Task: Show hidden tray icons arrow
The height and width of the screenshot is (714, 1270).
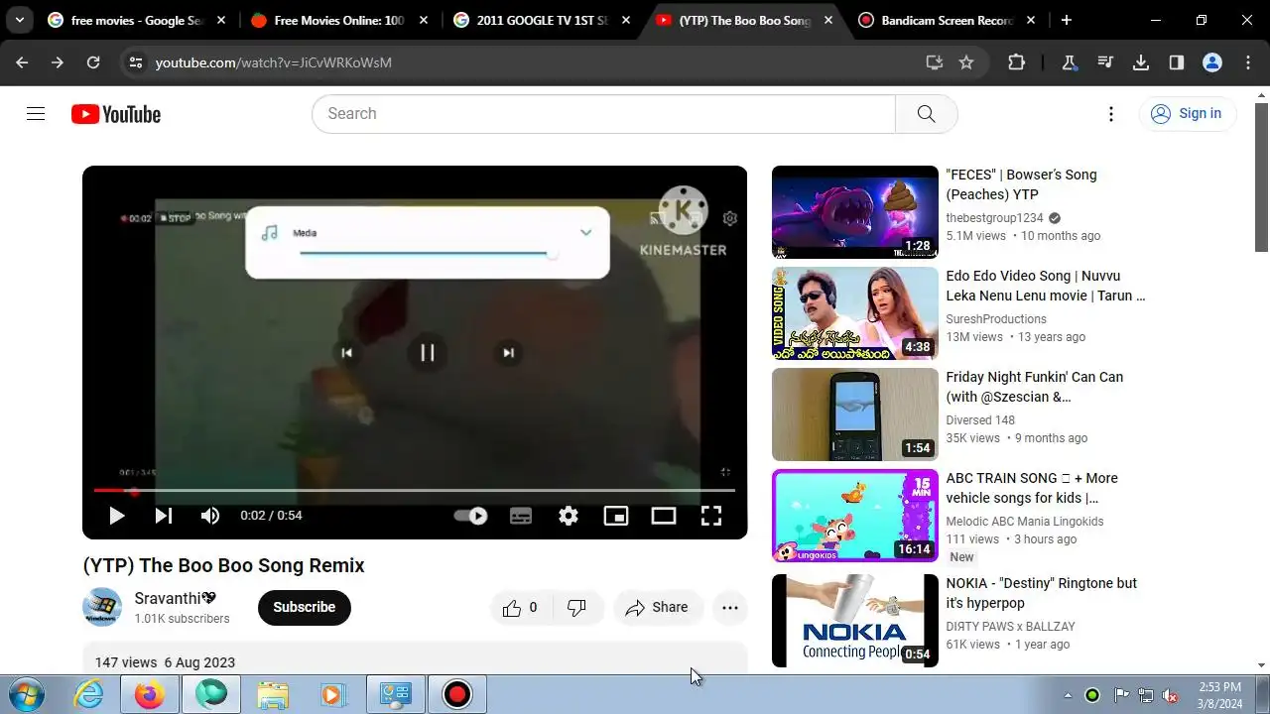Action: click(1068, 695)
